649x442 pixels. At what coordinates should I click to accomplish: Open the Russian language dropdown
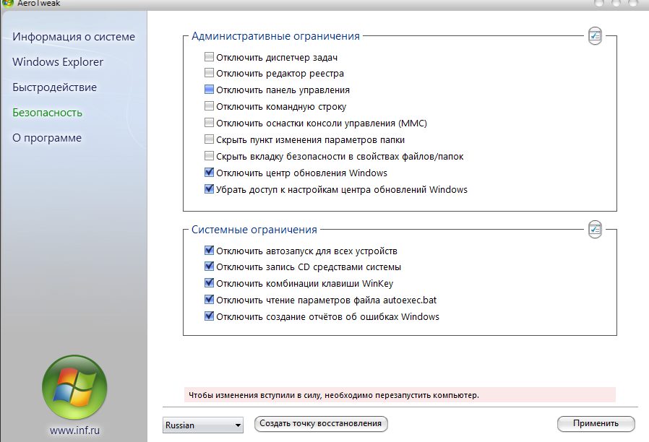click(203, 425)
